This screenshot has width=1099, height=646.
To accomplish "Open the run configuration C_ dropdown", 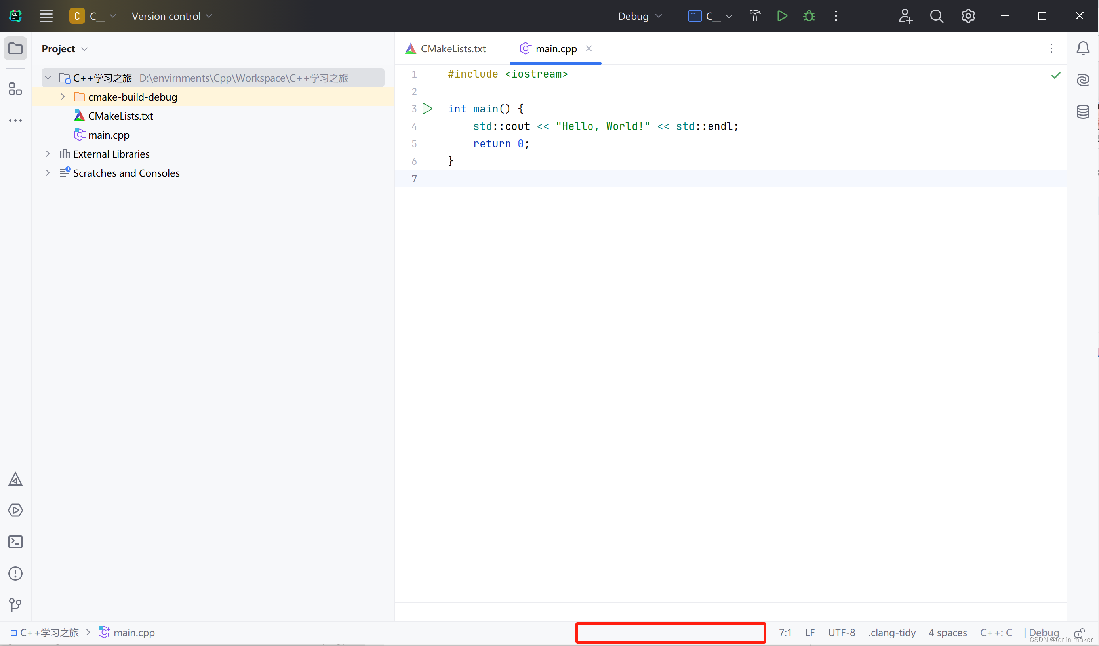I will [x=710, y=16].
